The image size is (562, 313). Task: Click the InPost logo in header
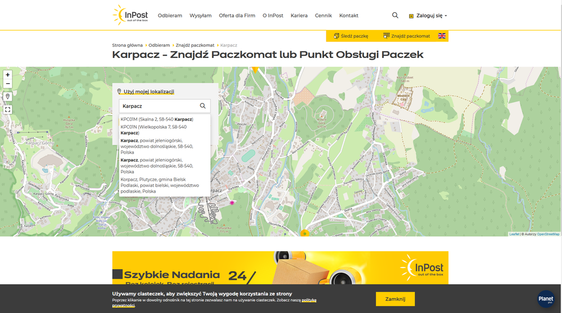131,15
